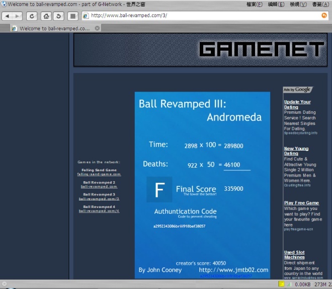This screenshot has height=289, width=332.
Task: Click the page icon in address bar
Action: tap(86, 16)
